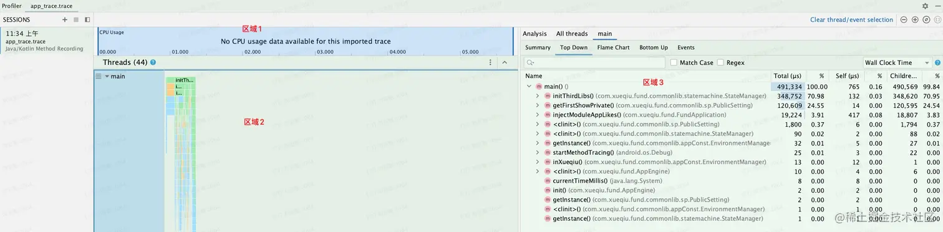Select <clinit>() EnvironmentManager row with total 1
This screenshot has height=232, width=943.
tap(732, 209)
